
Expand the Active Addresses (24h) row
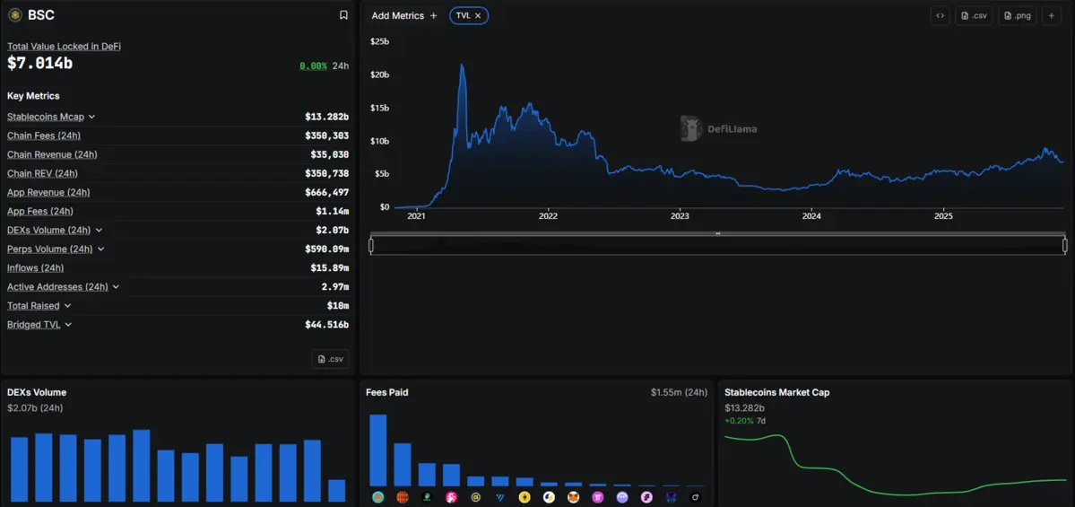coord(116,287)
